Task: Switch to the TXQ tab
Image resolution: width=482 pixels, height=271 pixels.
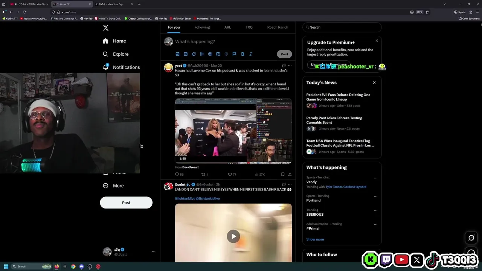Action: [249, 27]
